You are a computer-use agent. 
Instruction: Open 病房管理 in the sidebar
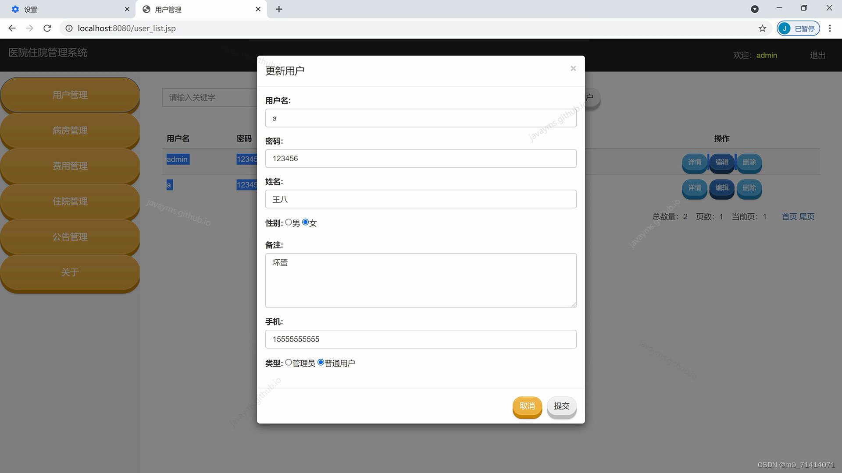(70, 131)
